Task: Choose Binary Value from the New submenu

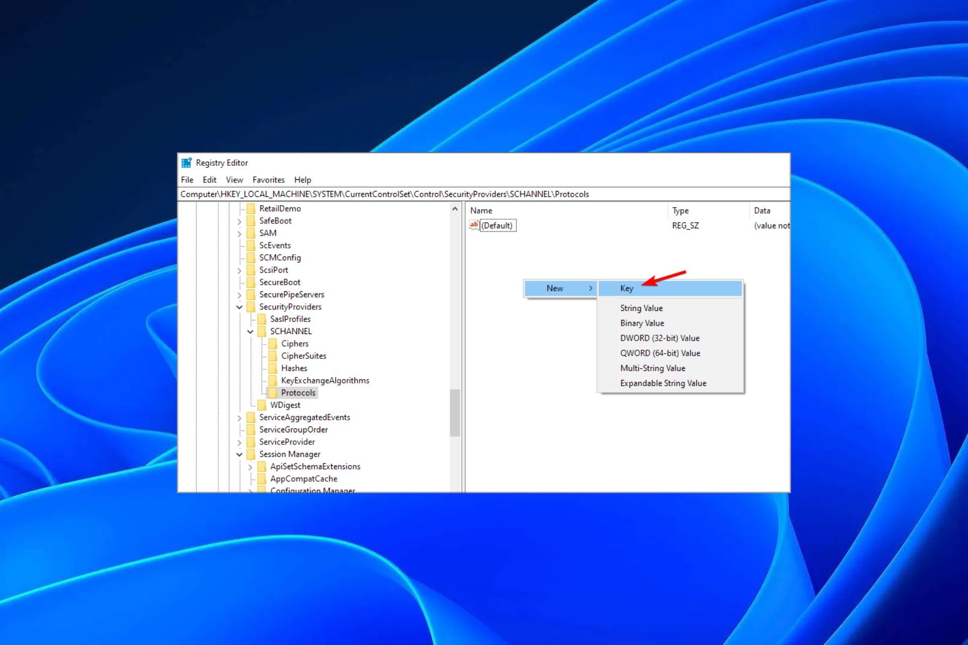Action: tap(670, 323)
